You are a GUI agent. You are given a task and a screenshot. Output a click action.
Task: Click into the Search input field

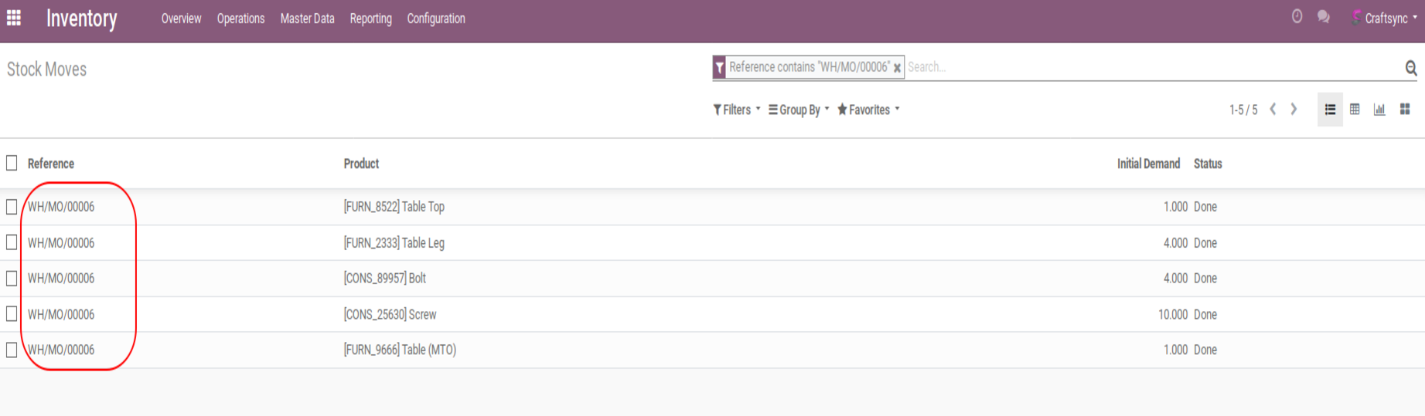click(x=1152, y=67)
